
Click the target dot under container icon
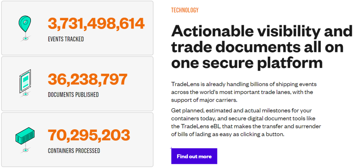coord(26,150)
